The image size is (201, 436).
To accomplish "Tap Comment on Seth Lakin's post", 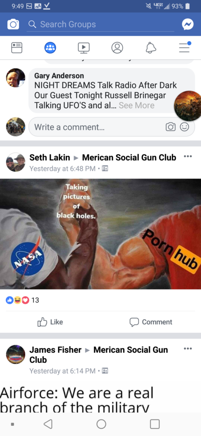I will click(151, 322).
